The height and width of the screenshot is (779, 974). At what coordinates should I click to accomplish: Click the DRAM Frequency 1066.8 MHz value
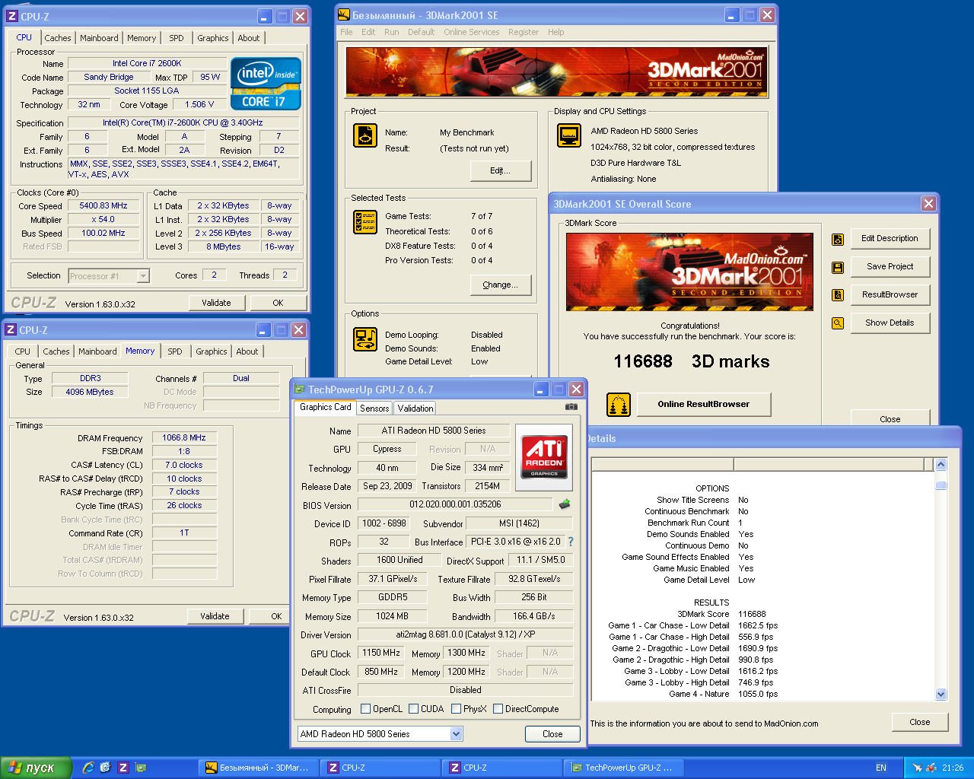[184, 437]
